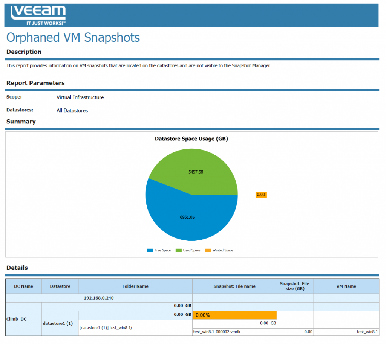386x344 pixels.
Task: Select the 192.168.0.240 host row
Action: click(99, 298)
